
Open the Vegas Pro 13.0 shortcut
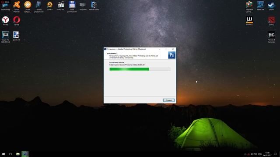pyautogui.click(x=5, y=37)
